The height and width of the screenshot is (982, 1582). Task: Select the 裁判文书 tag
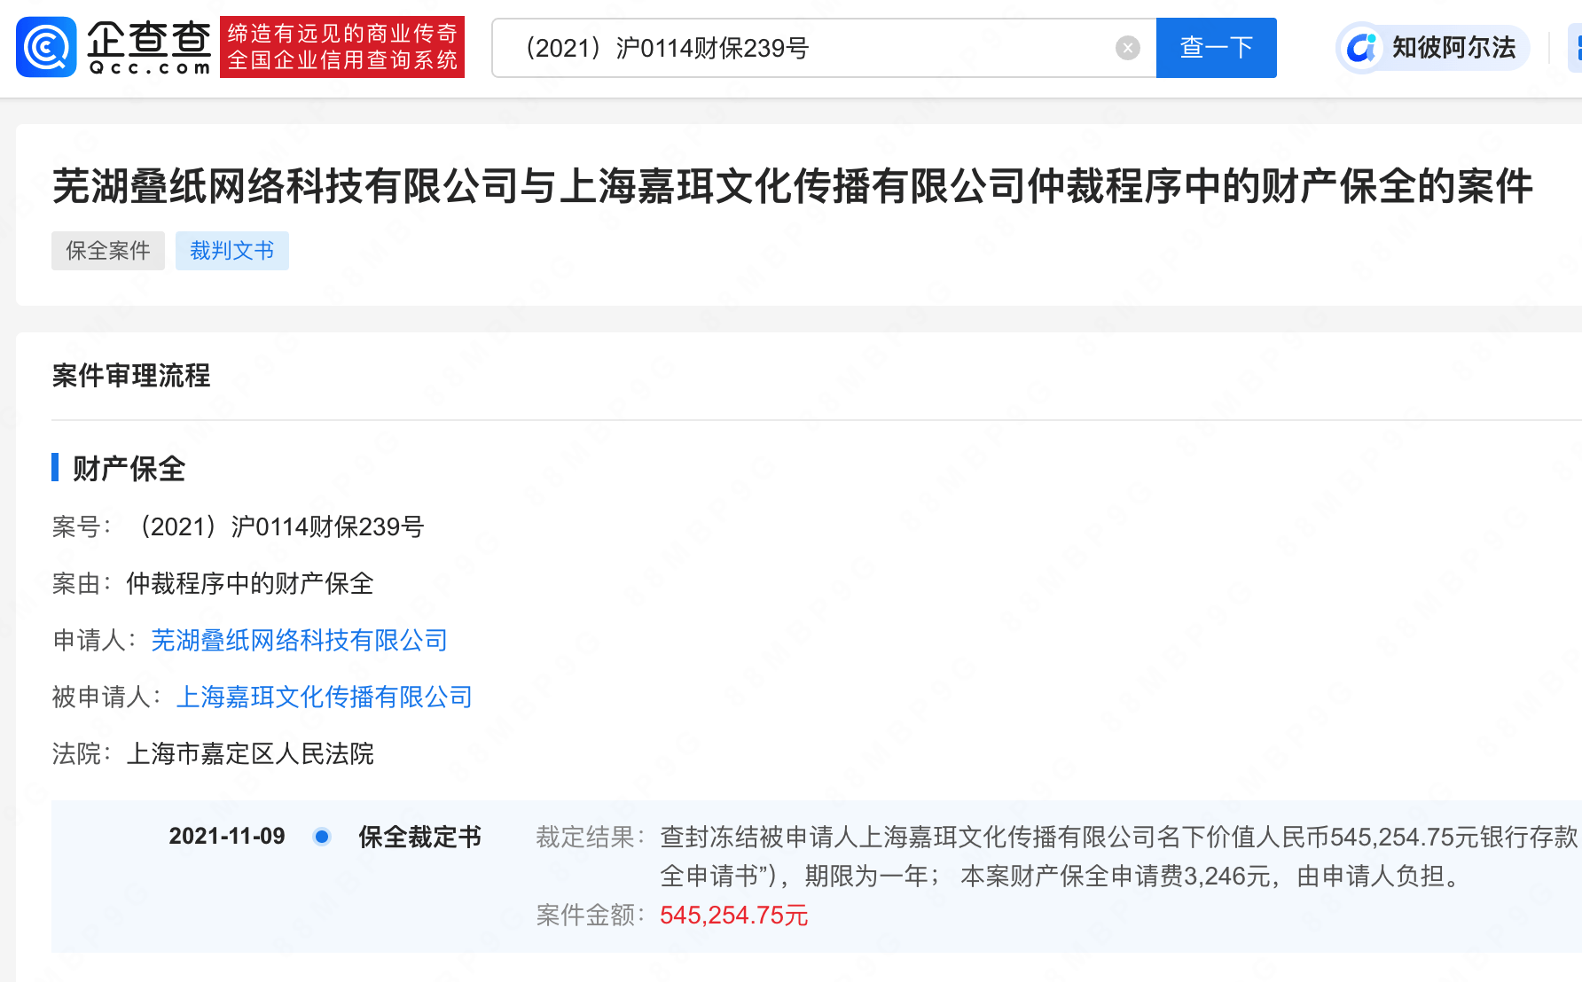(232, 251)
